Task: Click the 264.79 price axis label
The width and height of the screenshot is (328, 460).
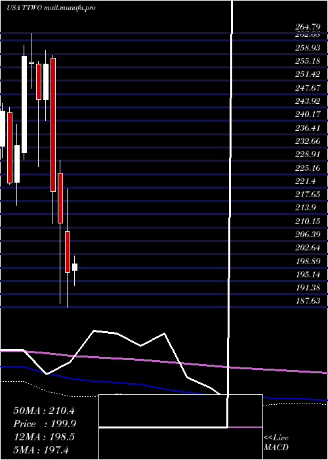Action: click(x=308, y=28)
